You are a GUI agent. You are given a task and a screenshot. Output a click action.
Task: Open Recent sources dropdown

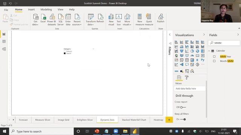(x=77, y=20)
